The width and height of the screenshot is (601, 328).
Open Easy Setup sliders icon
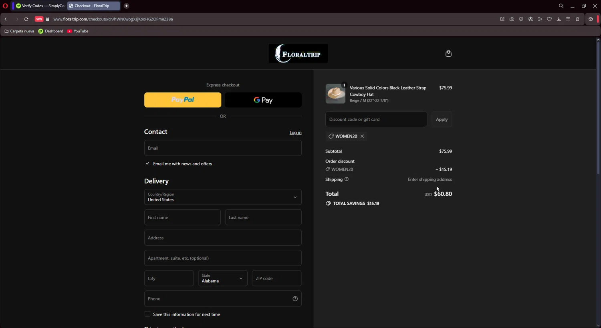click(x=568, y=19)
